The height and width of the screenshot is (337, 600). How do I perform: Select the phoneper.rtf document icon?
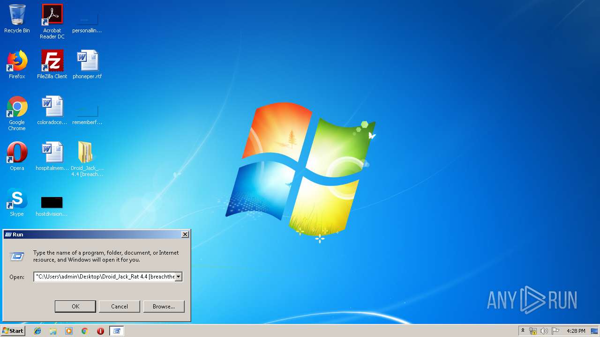pos(87,65)
